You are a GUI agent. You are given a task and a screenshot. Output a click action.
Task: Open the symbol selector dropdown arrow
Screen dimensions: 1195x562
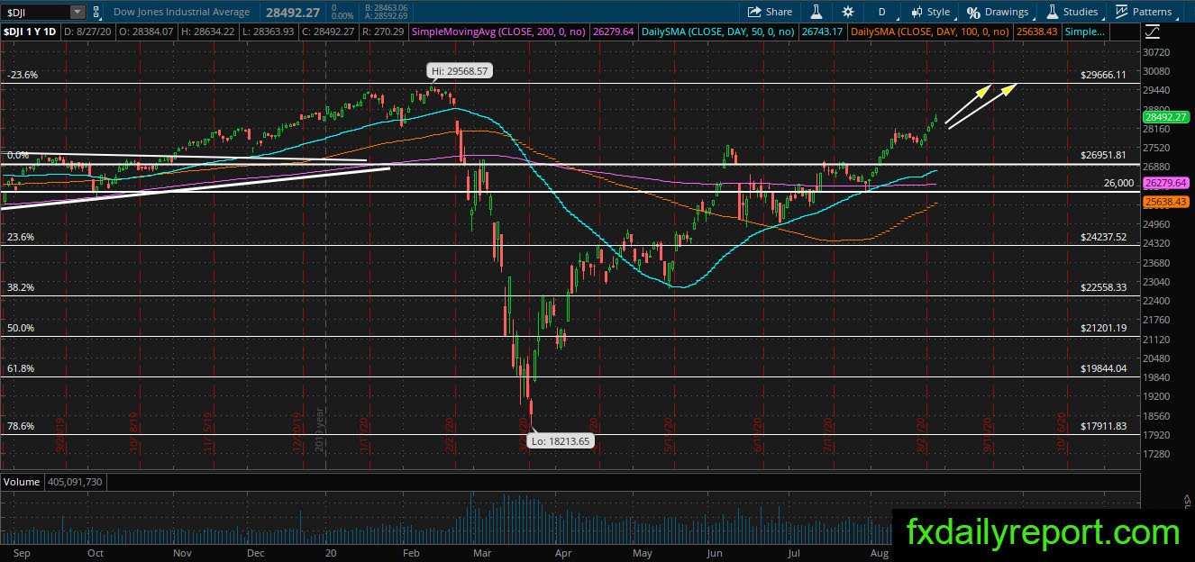point(78,12)
